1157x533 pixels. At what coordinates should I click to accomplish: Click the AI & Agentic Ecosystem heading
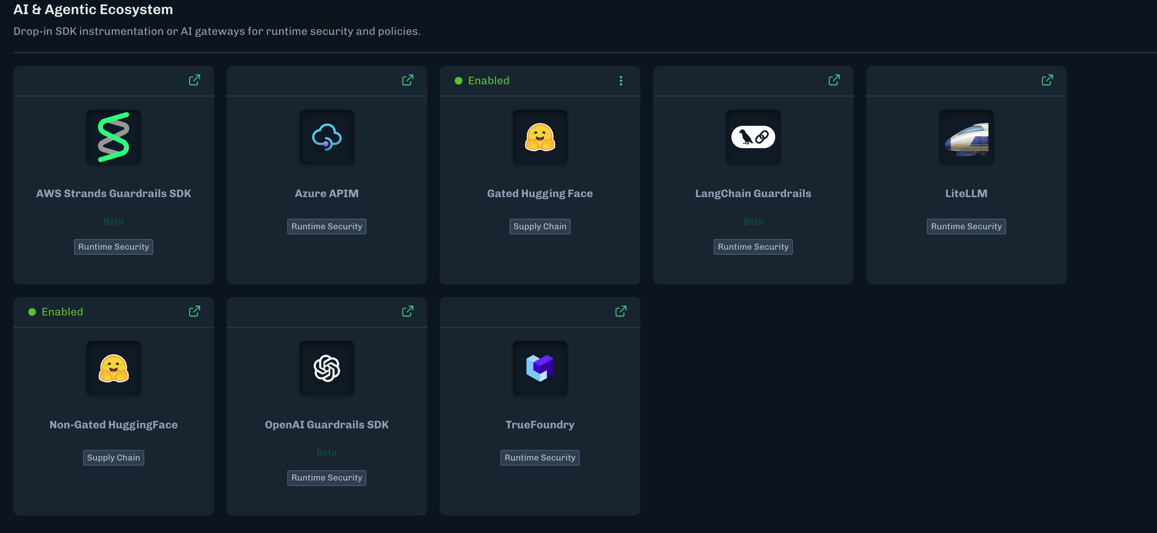[x=93, y=9]
